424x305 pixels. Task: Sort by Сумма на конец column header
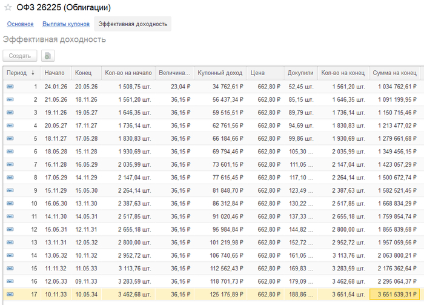click(x=394, y=73)
